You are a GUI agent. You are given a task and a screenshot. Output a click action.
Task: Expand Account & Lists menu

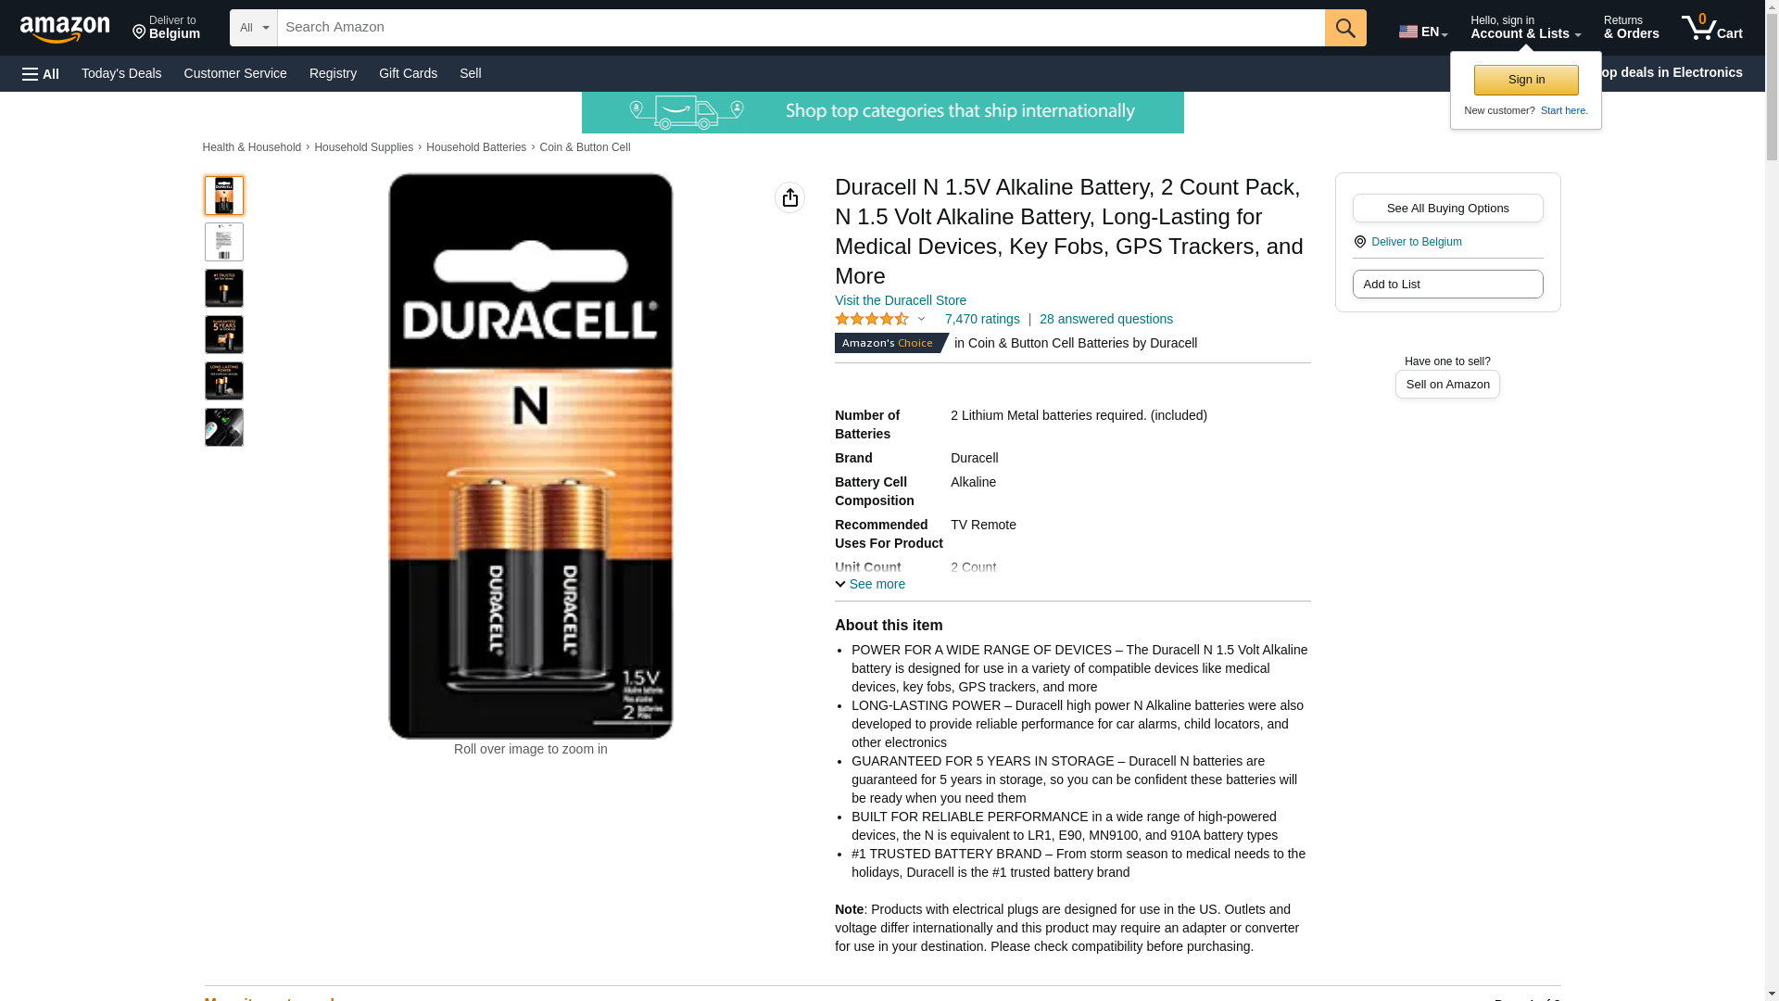point(1525,28)
